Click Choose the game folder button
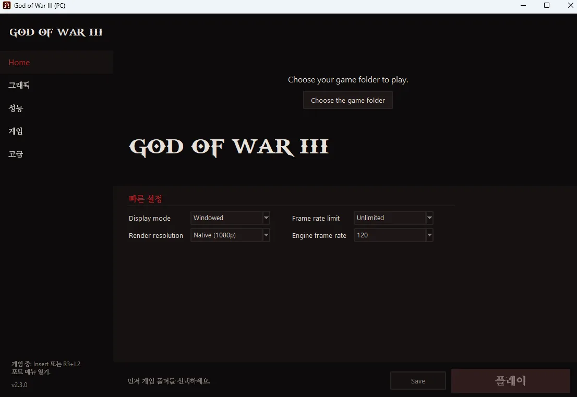 coord(348,100)
